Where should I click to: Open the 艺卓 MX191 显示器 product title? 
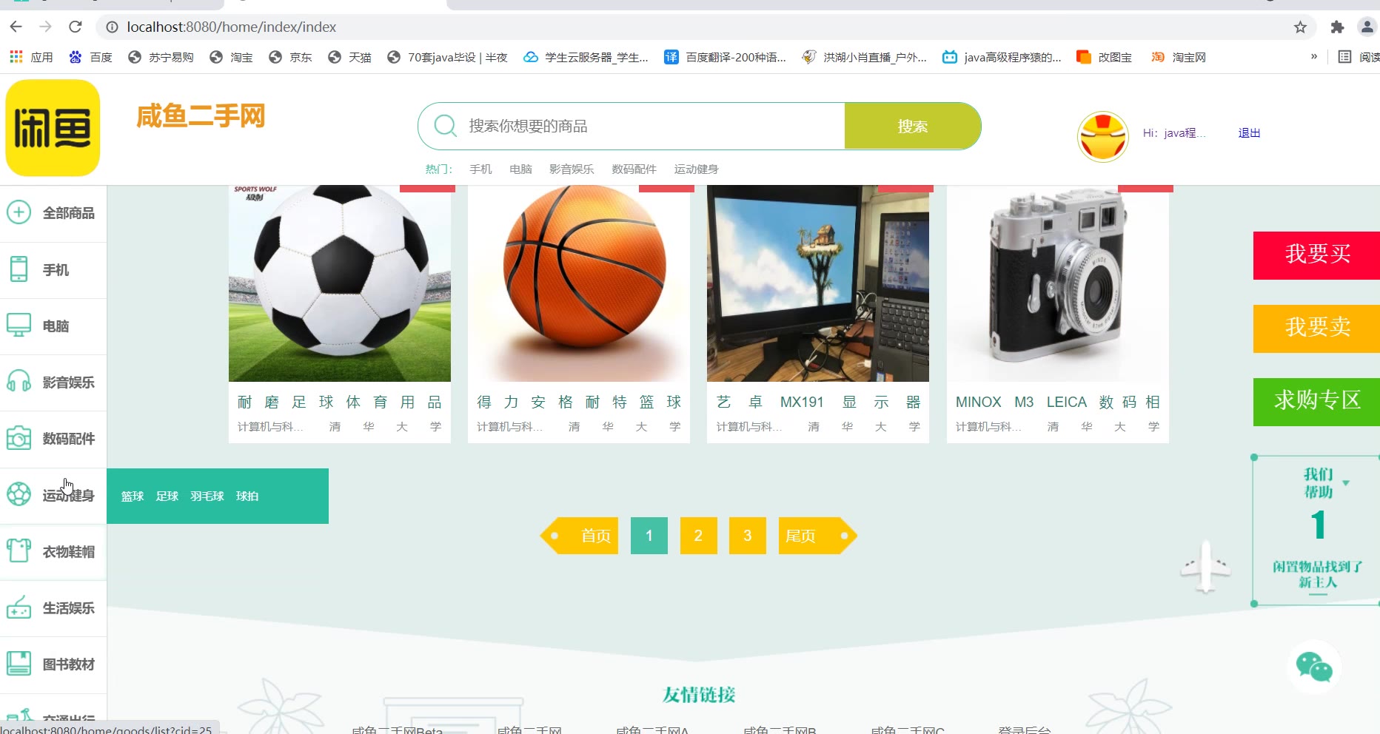(x=818, y=402)
